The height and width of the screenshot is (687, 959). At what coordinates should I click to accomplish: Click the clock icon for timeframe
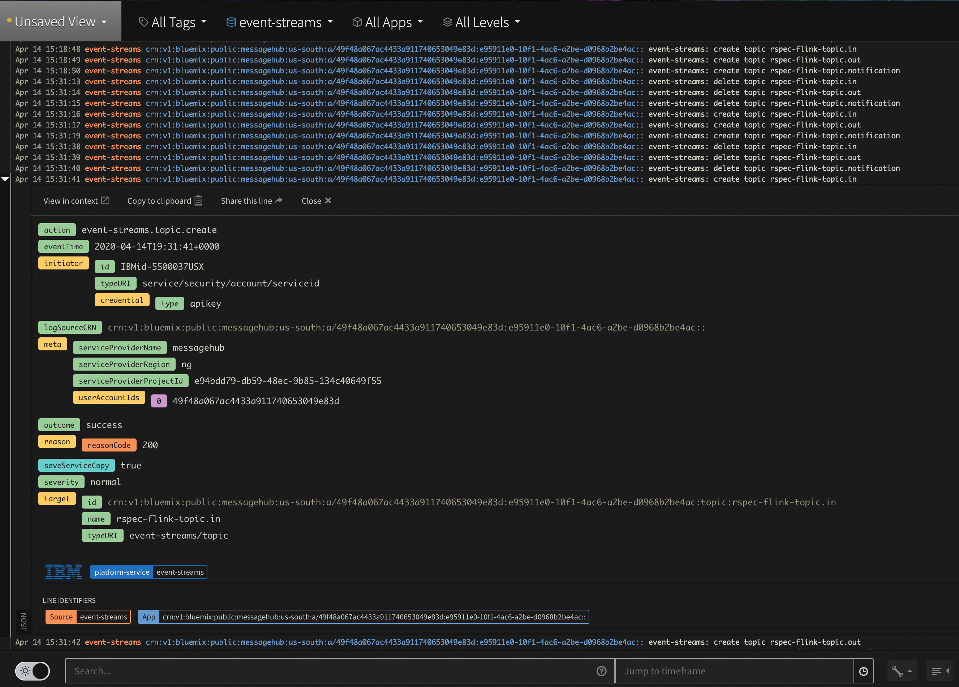(x=864, y=671)
